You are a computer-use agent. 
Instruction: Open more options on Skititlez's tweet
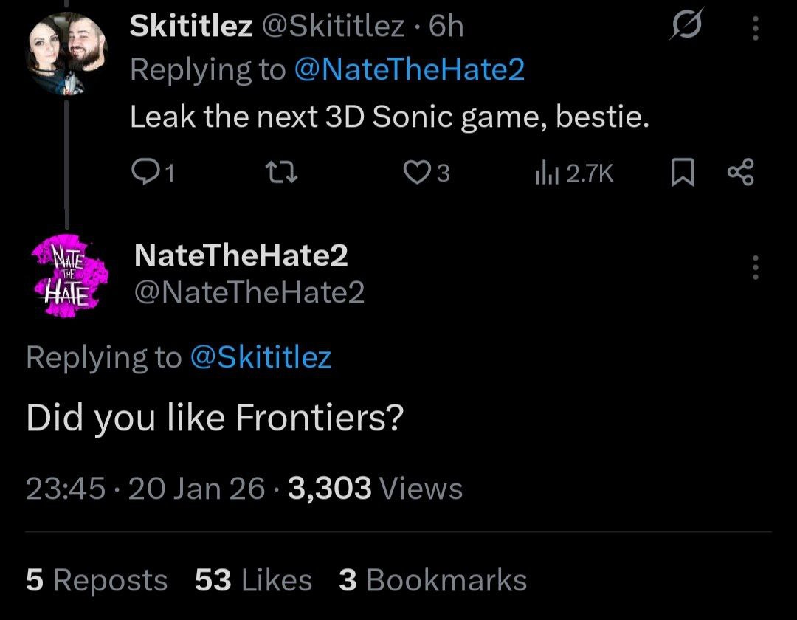[754, 29]
